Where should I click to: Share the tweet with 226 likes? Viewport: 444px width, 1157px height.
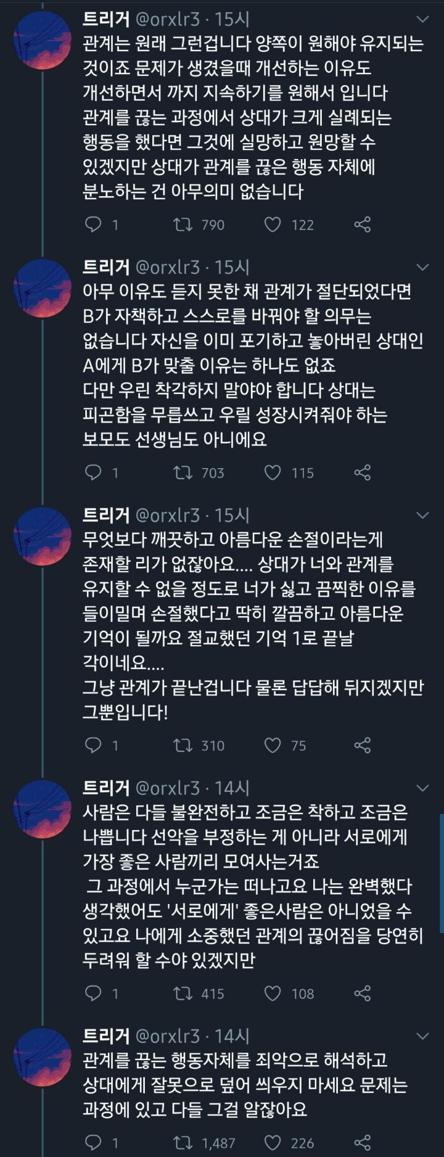(363, 1142)
